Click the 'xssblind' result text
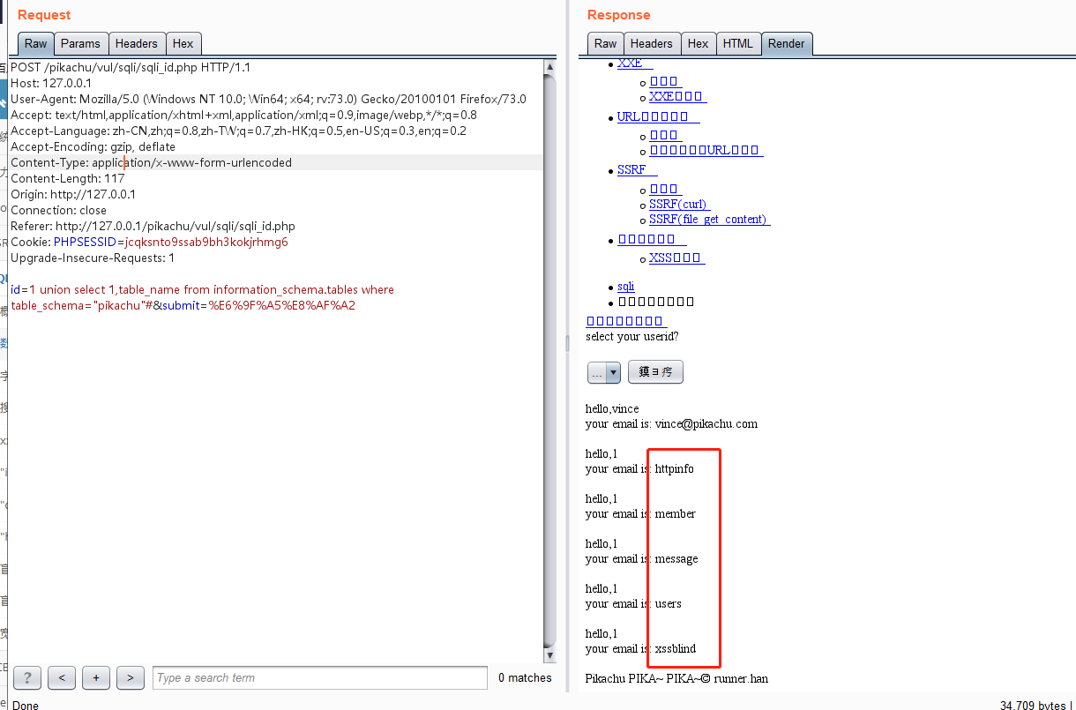 point(676,648)
